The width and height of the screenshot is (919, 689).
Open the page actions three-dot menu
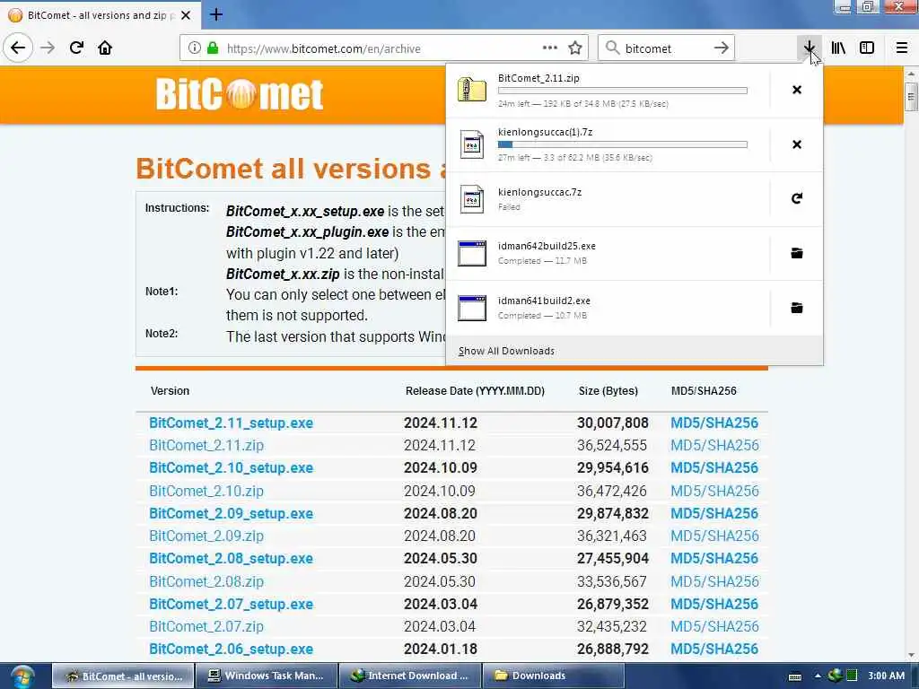pos(550,48)
